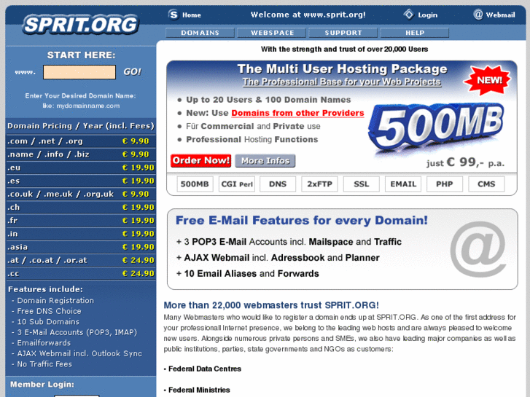Click the Emailforwards feature text
This screenshot has width=530, height=397.
(x=44, y=343)
